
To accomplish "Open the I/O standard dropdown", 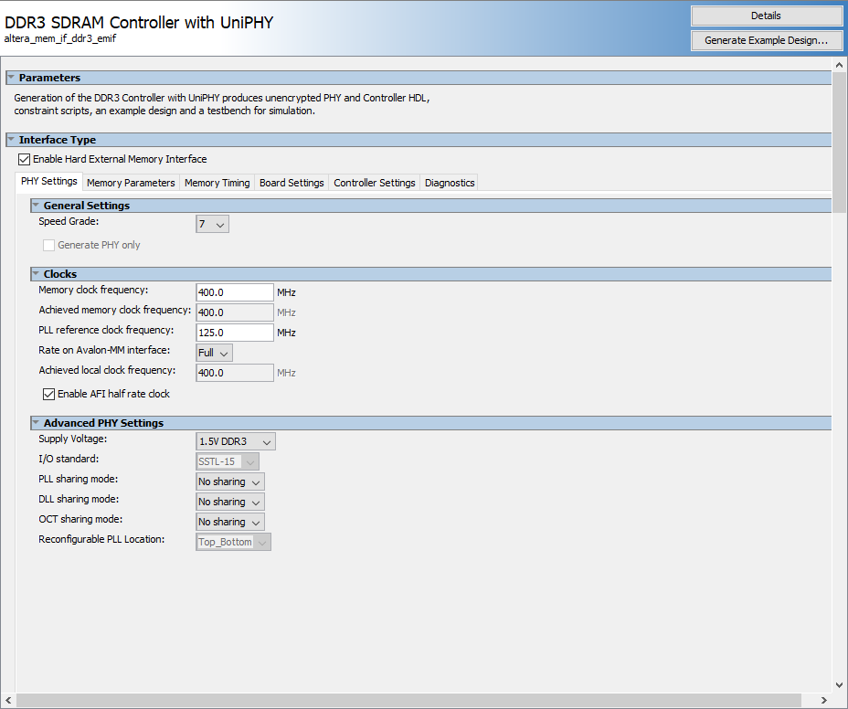I will tap(228, 461).
